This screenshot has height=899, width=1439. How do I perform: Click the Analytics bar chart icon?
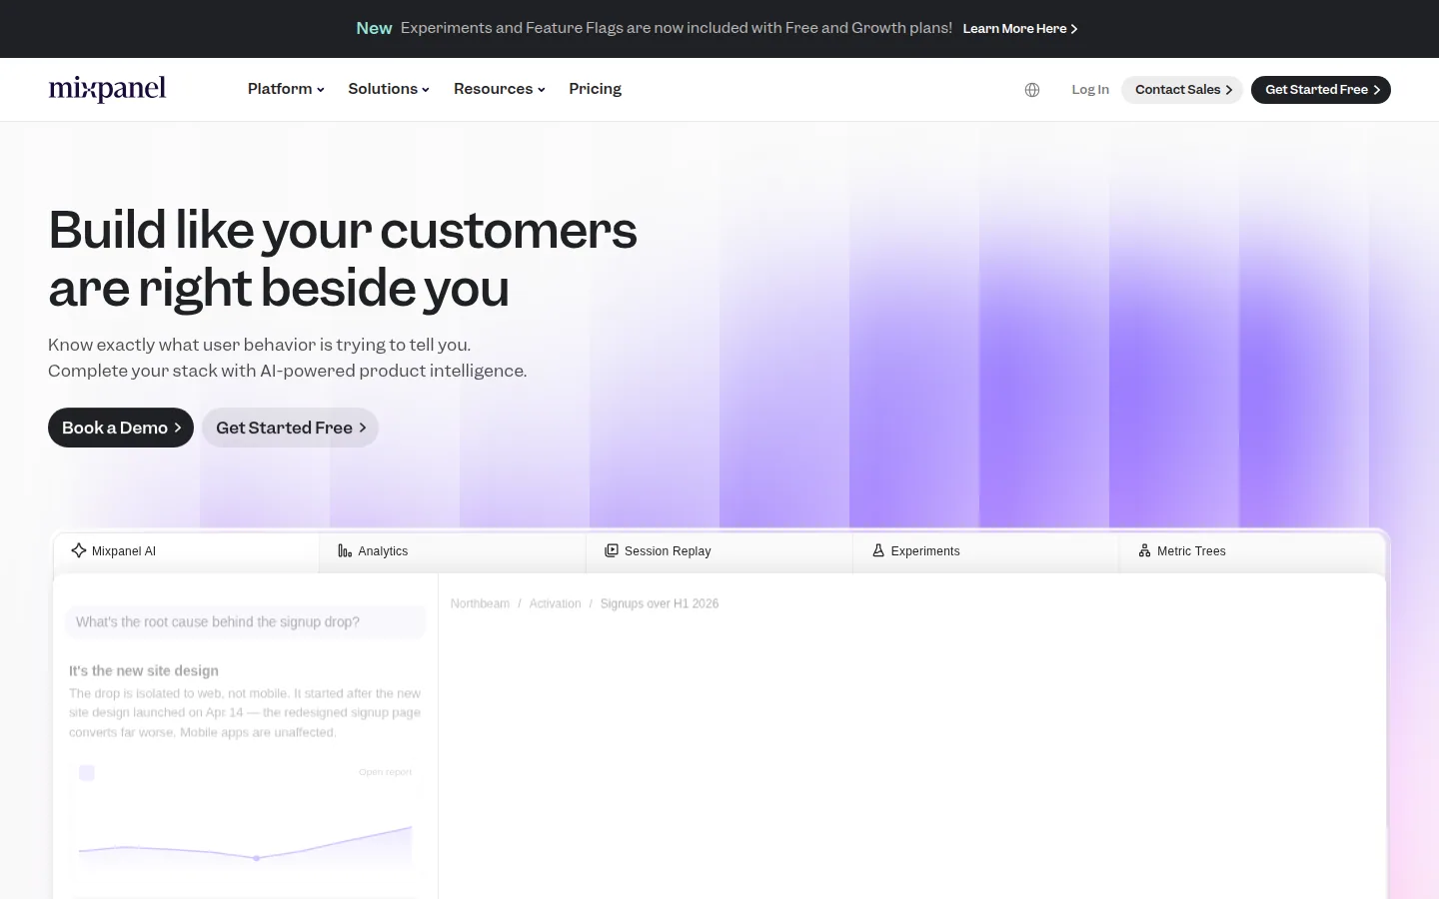tap(345, 551)
